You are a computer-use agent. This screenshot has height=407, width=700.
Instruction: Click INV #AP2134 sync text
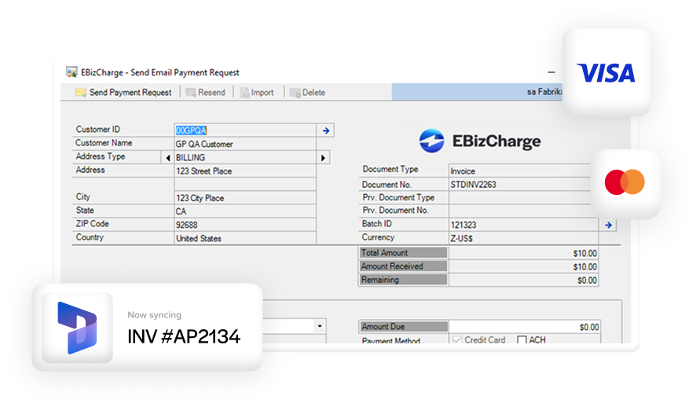[184, 336]
